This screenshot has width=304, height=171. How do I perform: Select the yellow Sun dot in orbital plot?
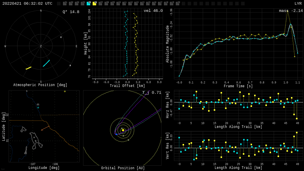point(123,130)
